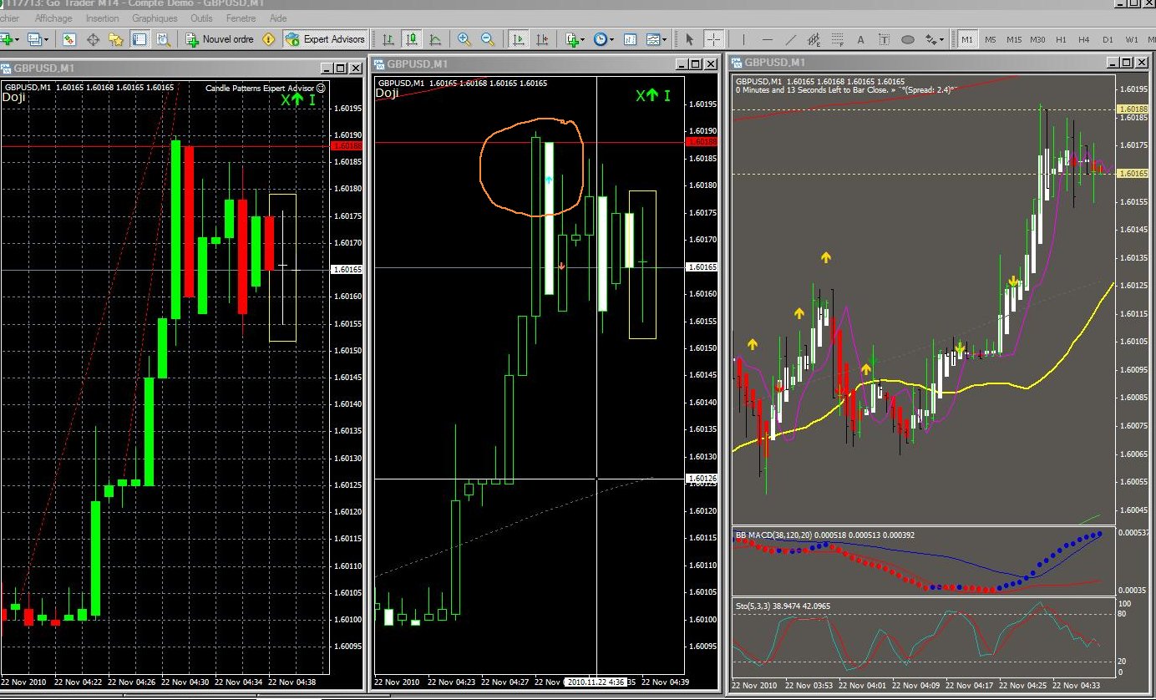Image resolution: width=1156 pixels, height=700 pixels.
Task: Toggle chart shift from right edge
Action: coord(542,39)
